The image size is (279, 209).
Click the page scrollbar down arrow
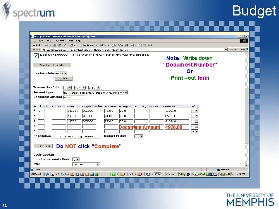pos(246,166)
